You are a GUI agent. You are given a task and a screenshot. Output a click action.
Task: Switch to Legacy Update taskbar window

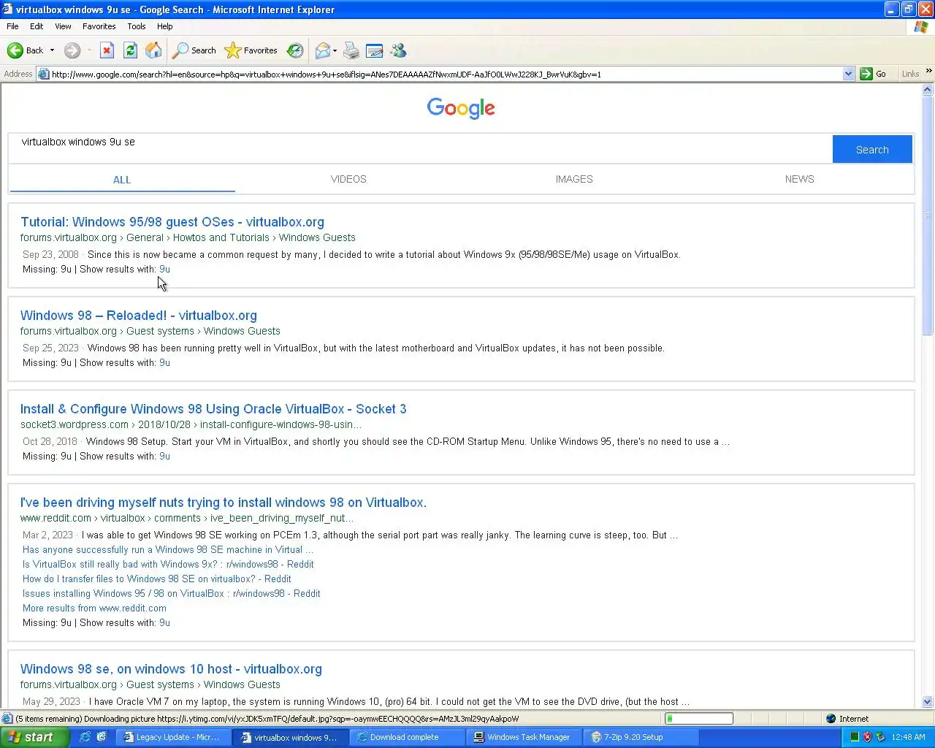[174, 737]
